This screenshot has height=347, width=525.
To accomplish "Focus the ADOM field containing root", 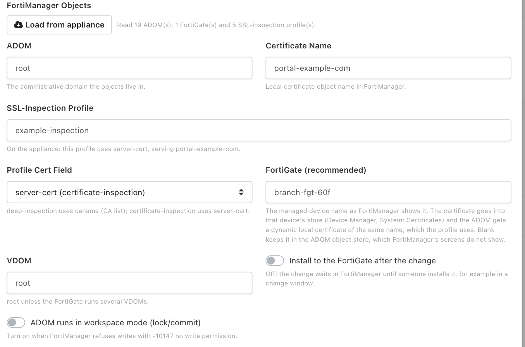I will tap(129, 68).
